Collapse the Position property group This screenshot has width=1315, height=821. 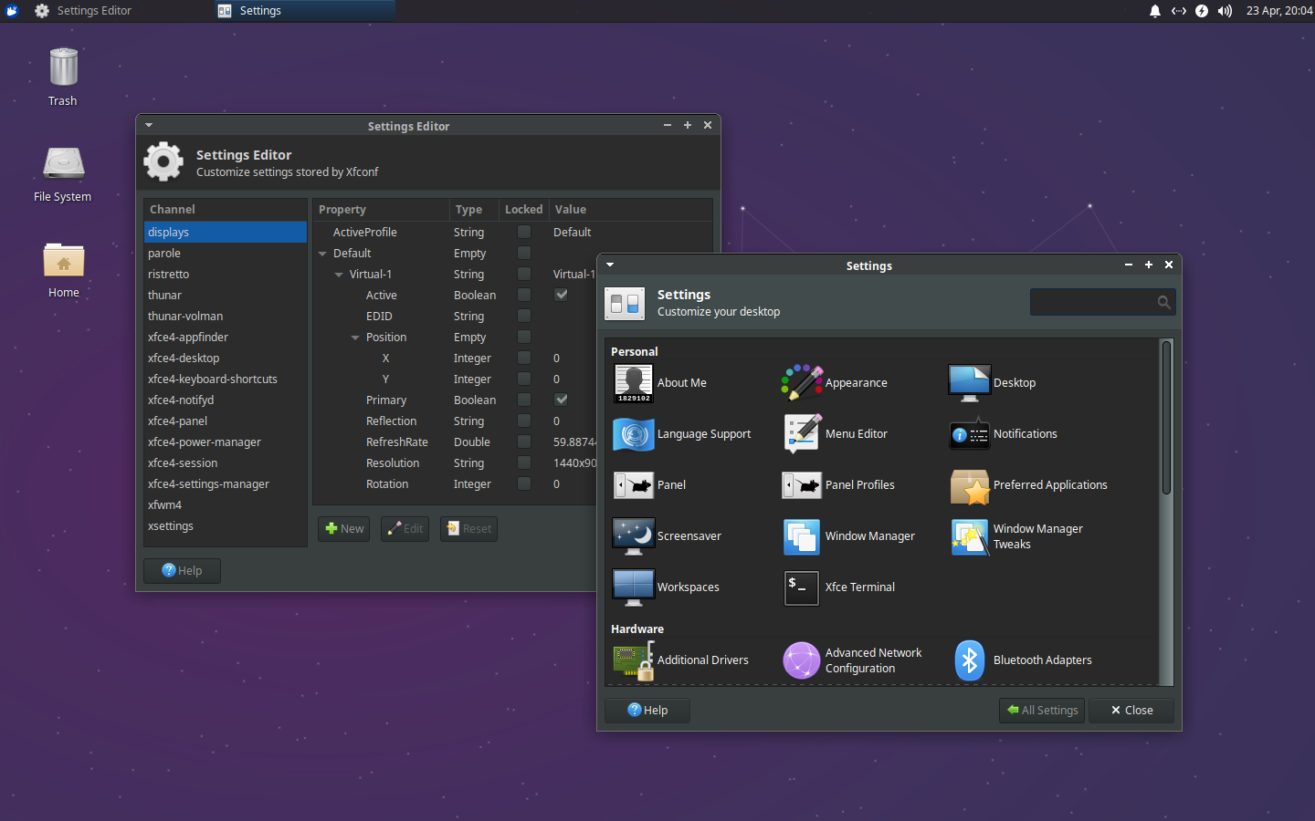(x=355, y=337)
